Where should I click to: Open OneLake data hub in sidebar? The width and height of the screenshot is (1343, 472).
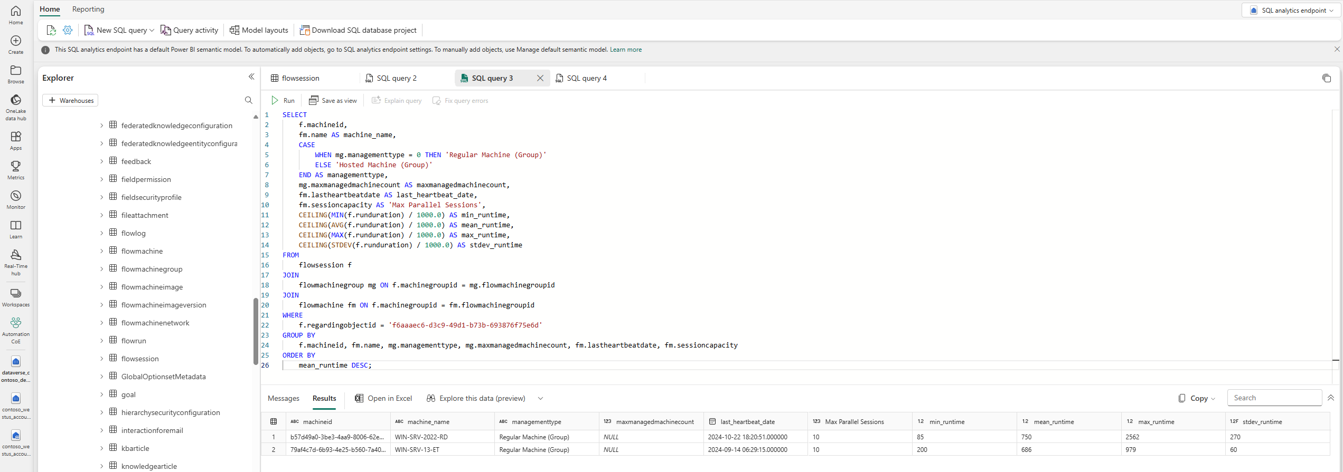coord(16,107)
